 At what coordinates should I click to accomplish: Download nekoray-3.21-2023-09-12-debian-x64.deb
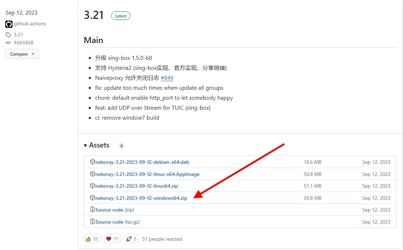point(142,162)
